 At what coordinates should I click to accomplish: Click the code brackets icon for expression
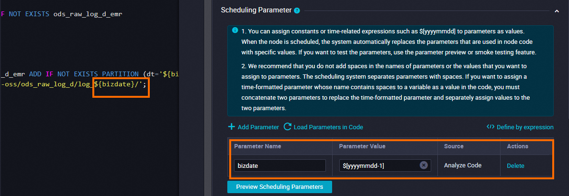point(490,127)
